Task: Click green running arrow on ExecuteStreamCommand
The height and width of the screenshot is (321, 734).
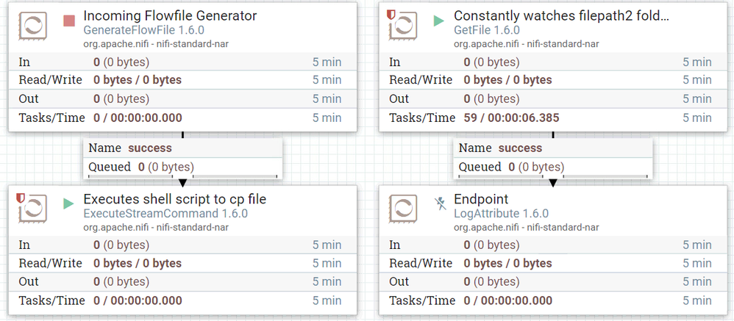Action: (x=68, y=203)
